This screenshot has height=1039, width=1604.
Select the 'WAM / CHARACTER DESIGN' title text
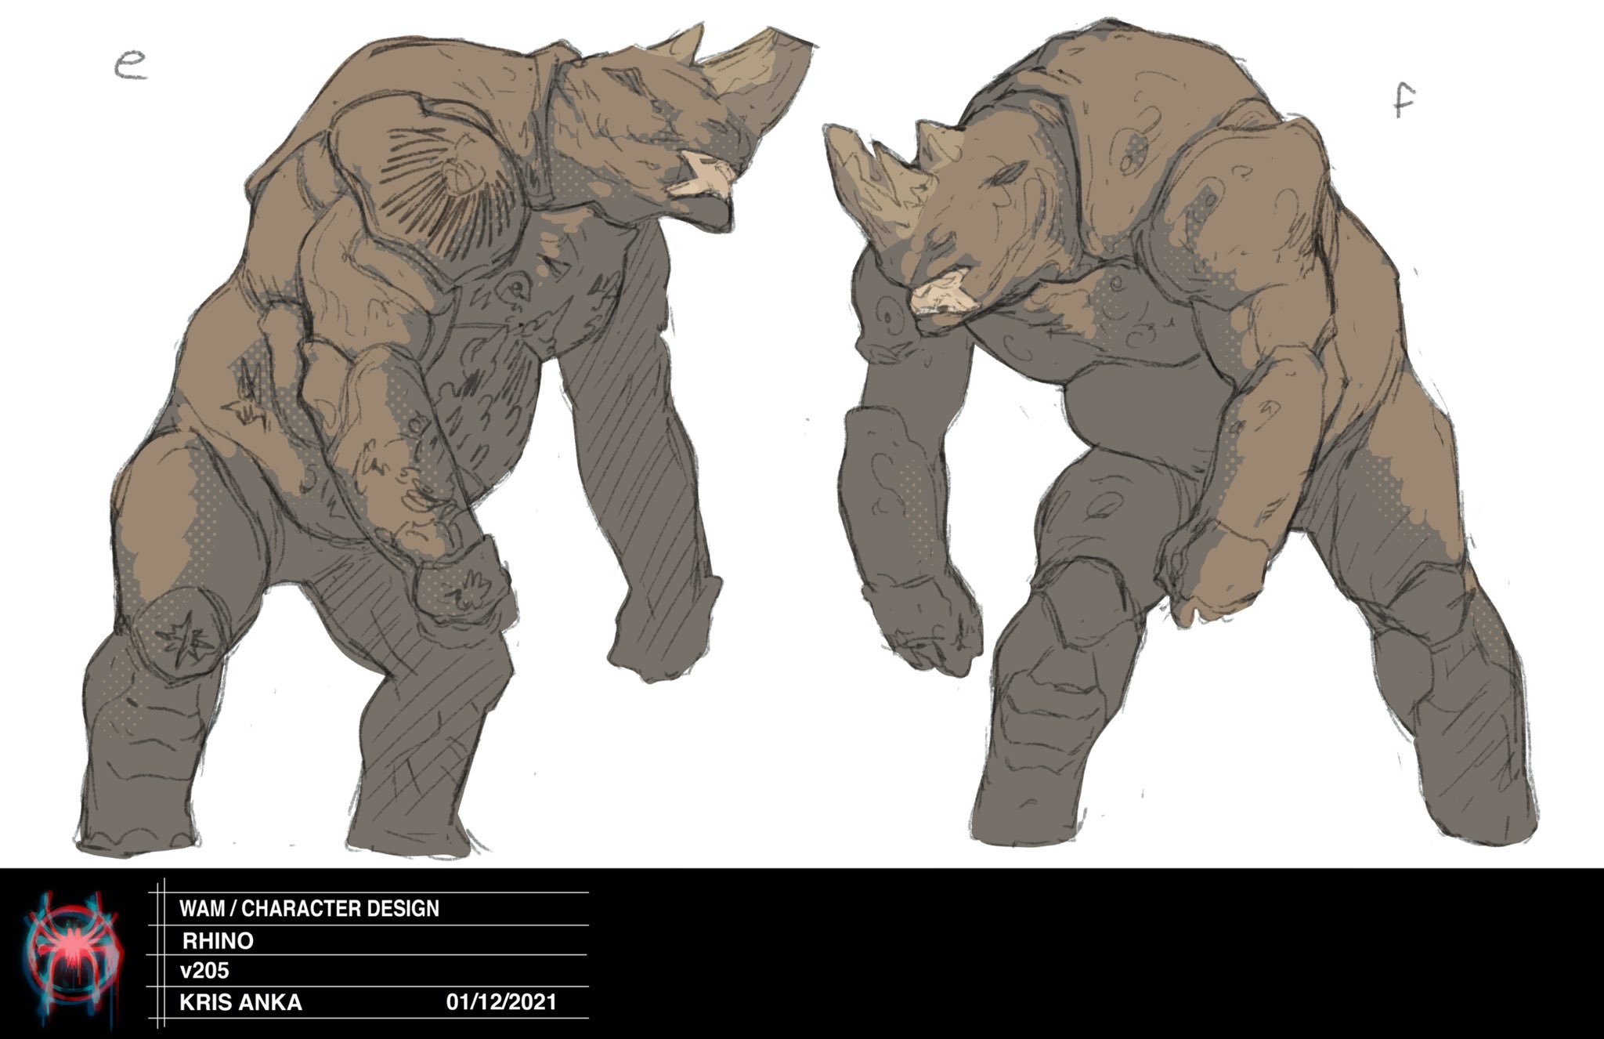tap(309, 909)
